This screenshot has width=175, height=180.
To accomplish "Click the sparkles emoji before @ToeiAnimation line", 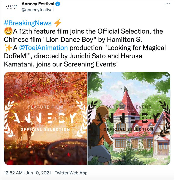I will click(x=7, y=48).
